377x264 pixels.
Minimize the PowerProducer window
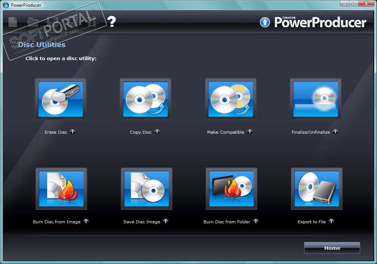click(344, 3)
